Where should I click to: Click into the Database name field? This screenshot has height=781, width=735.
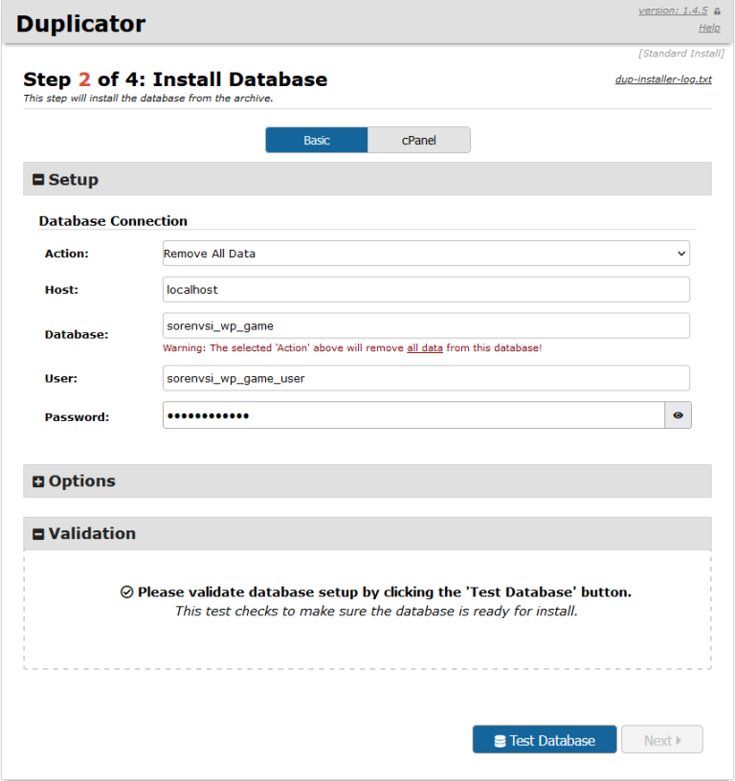(426, 325)
